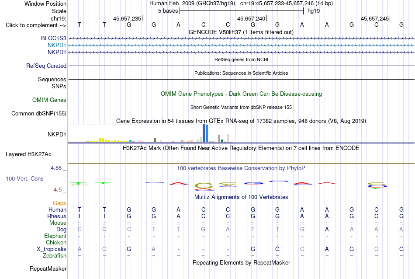Click the Human species label
This screenshot has width=415, height=279.
click(57, 209)
